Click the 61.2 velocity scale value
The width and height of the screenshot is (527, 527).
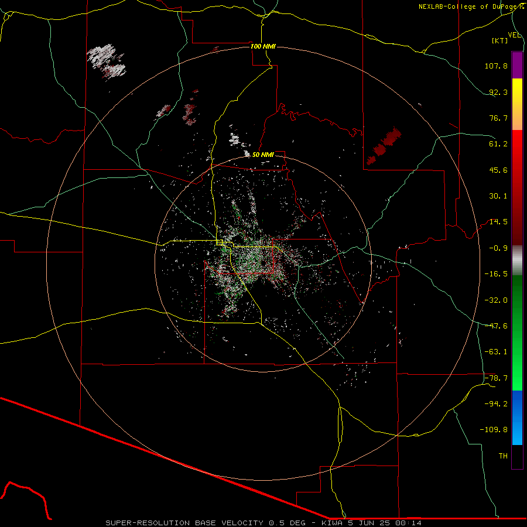[498, 144]
